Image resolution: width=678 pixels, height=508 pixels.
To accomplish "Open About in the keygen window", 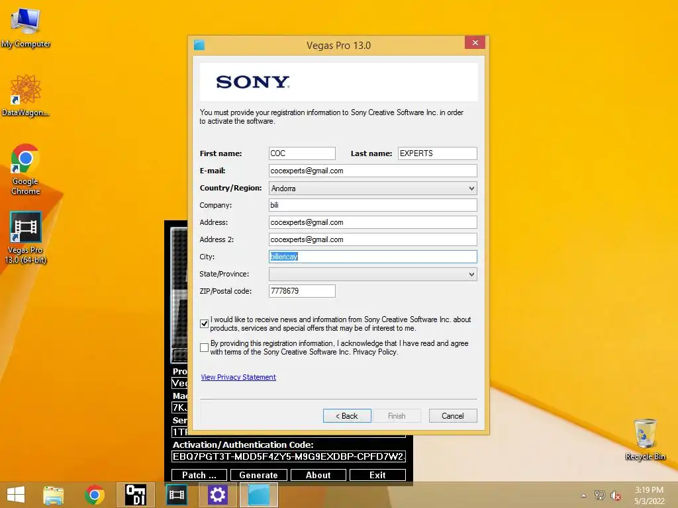I will (x=318, y=475).
